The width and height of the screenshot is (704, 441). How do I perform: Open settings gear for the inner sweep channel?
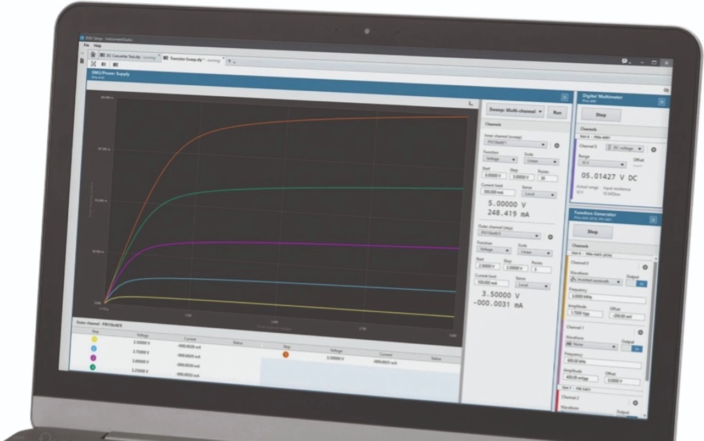(x=556, y=146)
